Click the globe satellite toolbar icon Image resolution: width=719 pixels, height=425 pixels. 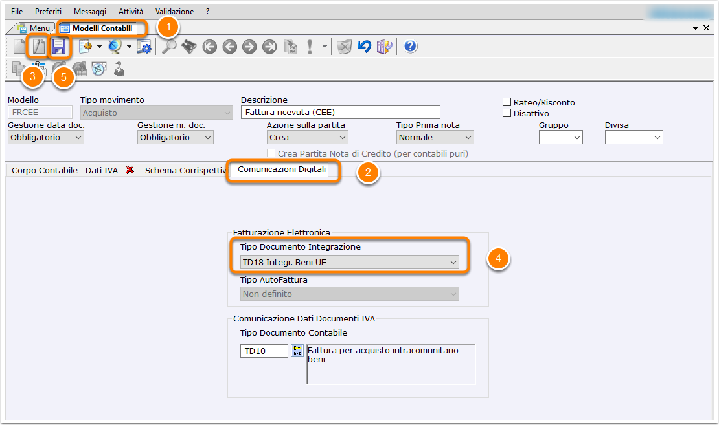115,47
